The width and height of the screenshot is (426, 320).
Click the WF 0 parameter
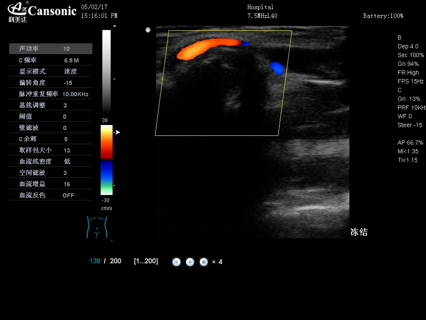[x=404, y=116]
